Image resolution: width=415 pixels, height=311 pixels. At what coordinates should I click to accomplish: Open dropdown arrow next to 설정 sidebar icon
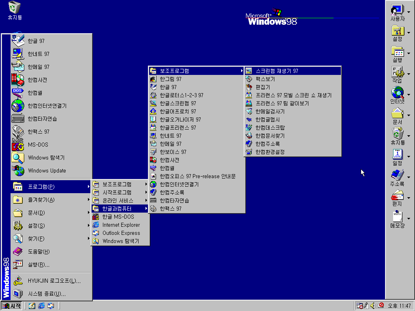click(x=409, y=33)
